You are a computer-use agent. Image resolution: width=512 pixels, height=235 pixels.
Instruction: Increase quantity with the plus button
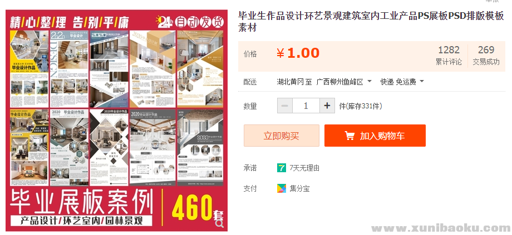[x=327, y=106]
